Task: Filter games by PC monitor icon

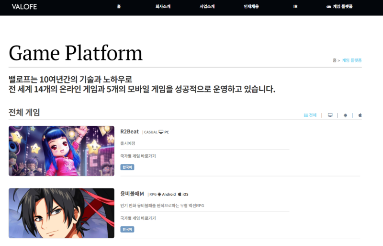Action: click(x=330, y=115)
